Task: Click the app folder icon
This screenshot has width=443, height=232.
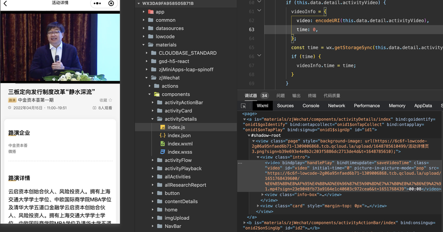Action: click(x=151, y=12)
